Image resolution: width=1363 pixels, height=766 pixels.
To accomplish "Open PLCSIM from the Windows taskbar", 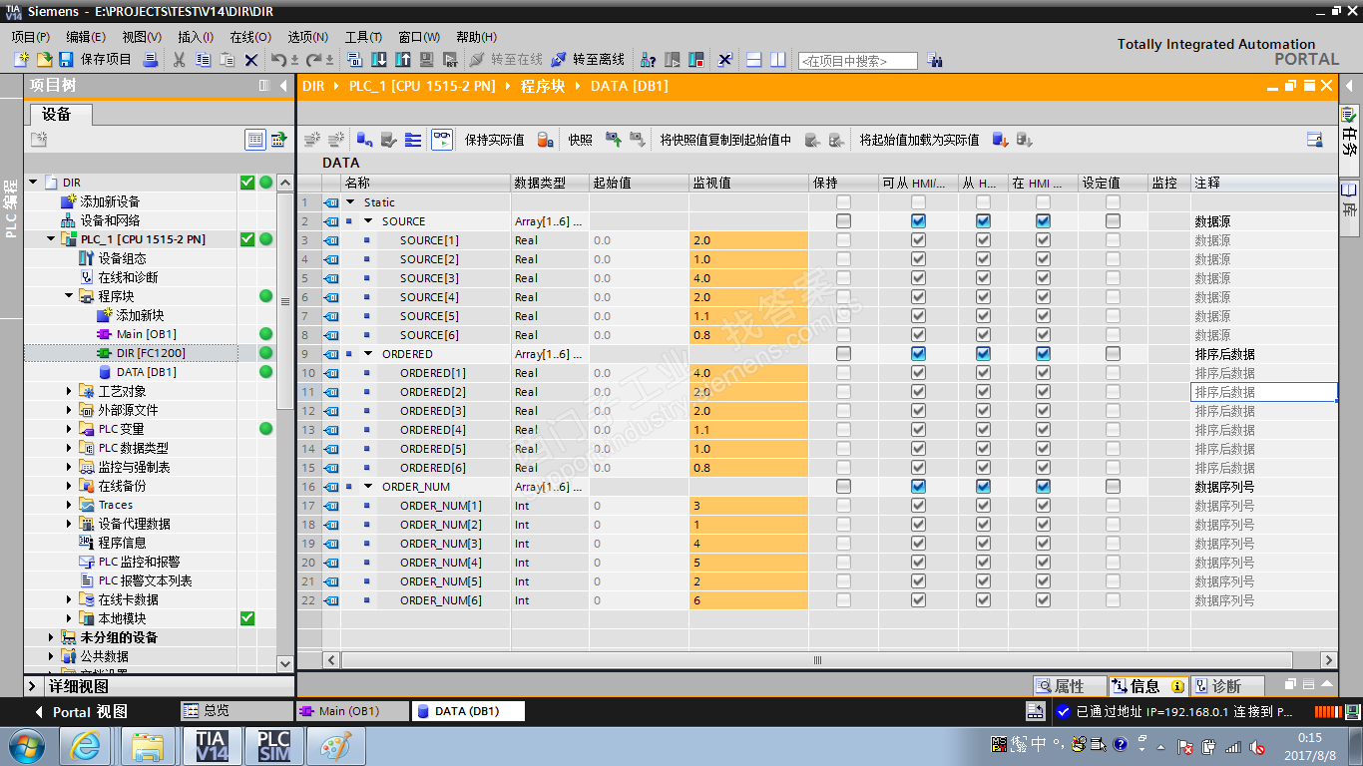I will 273,745.
